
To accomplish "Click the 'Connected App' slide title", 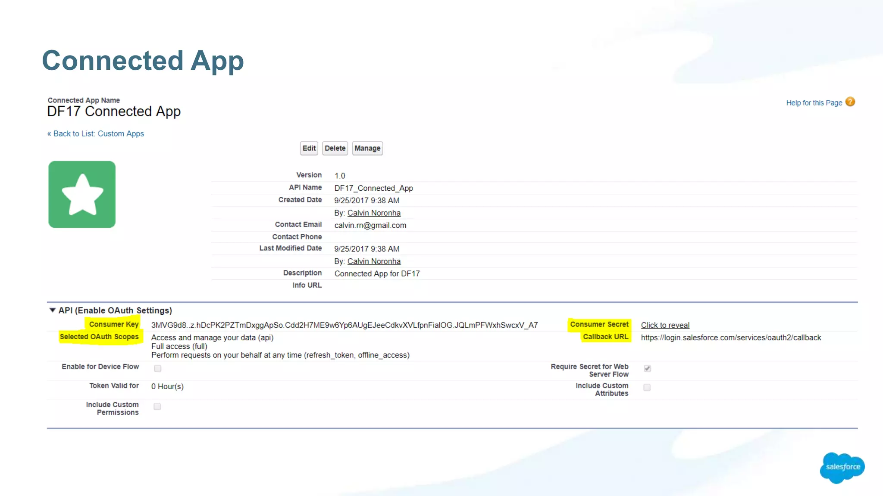I will coord(143,61).
